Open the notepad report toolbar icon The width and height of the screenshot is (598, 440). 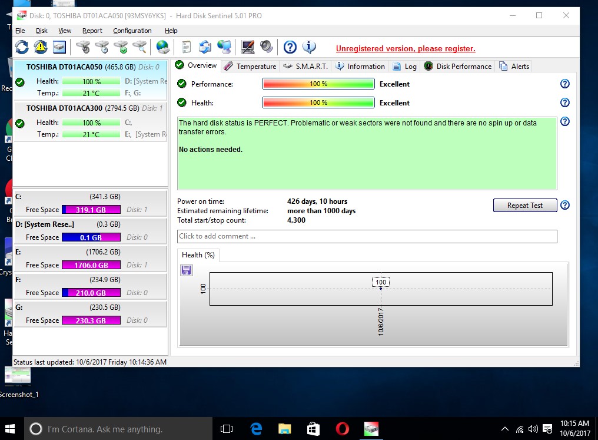point(186,47)
